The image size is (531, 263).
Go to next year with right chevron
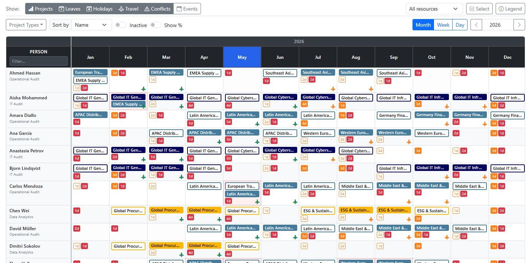click(519, 25)
